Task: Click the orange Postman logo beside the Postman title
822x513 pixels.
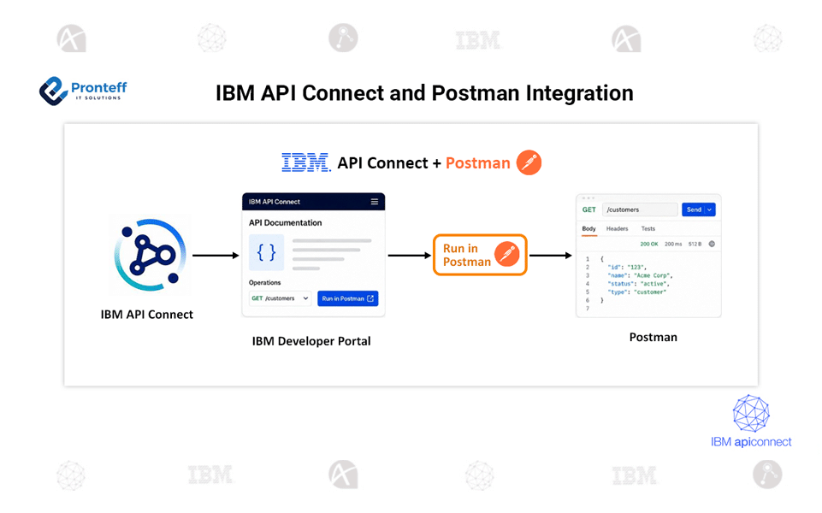Action: click(529, 162)
